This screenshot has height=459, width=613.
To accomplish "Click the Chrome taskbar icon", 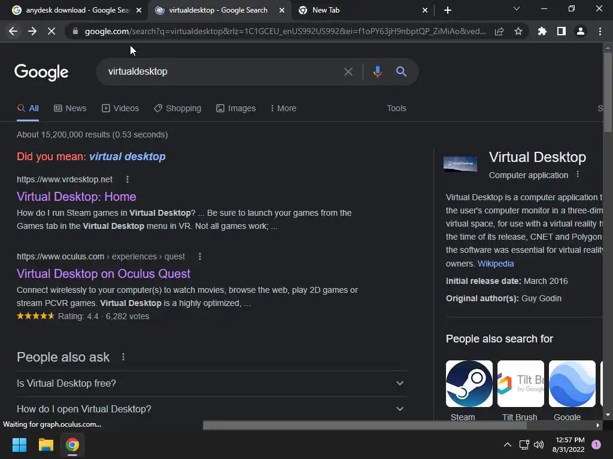I will [72, 445].
